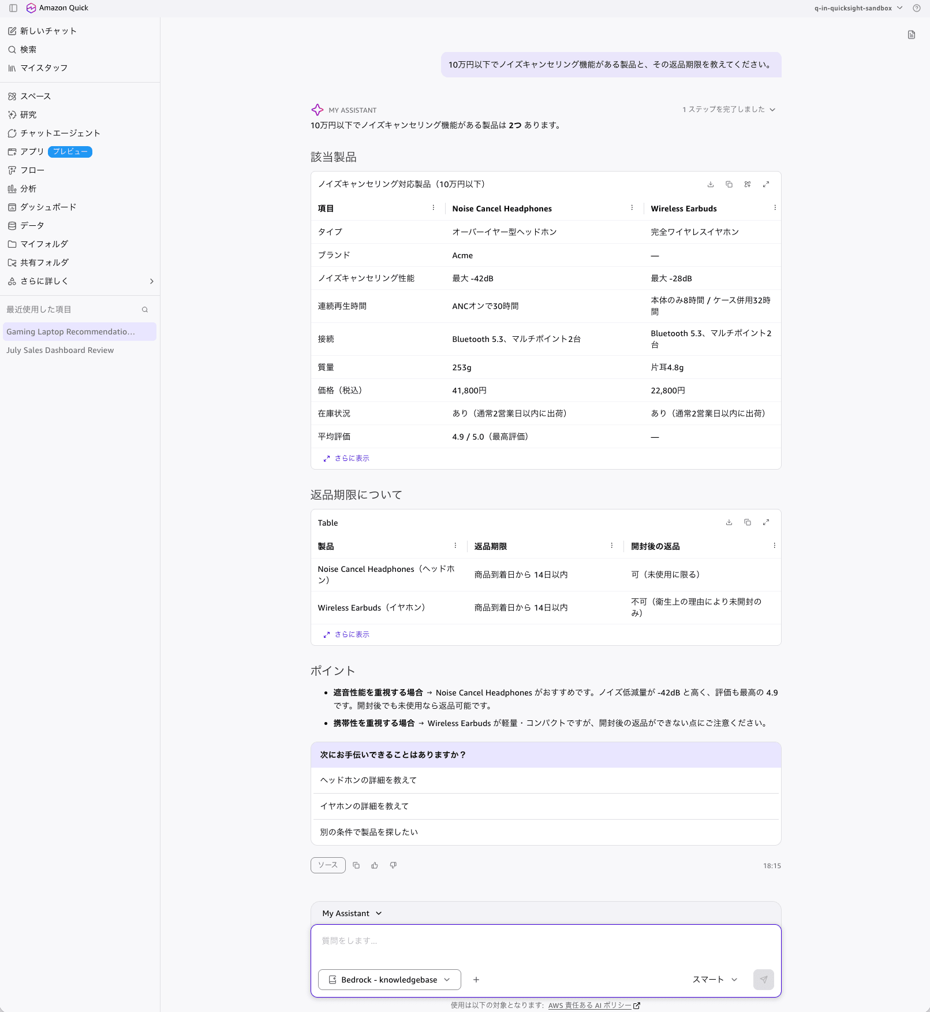Show more rows in the return period table
Viewport: 930px width, 1012px height.
(346, 635)
